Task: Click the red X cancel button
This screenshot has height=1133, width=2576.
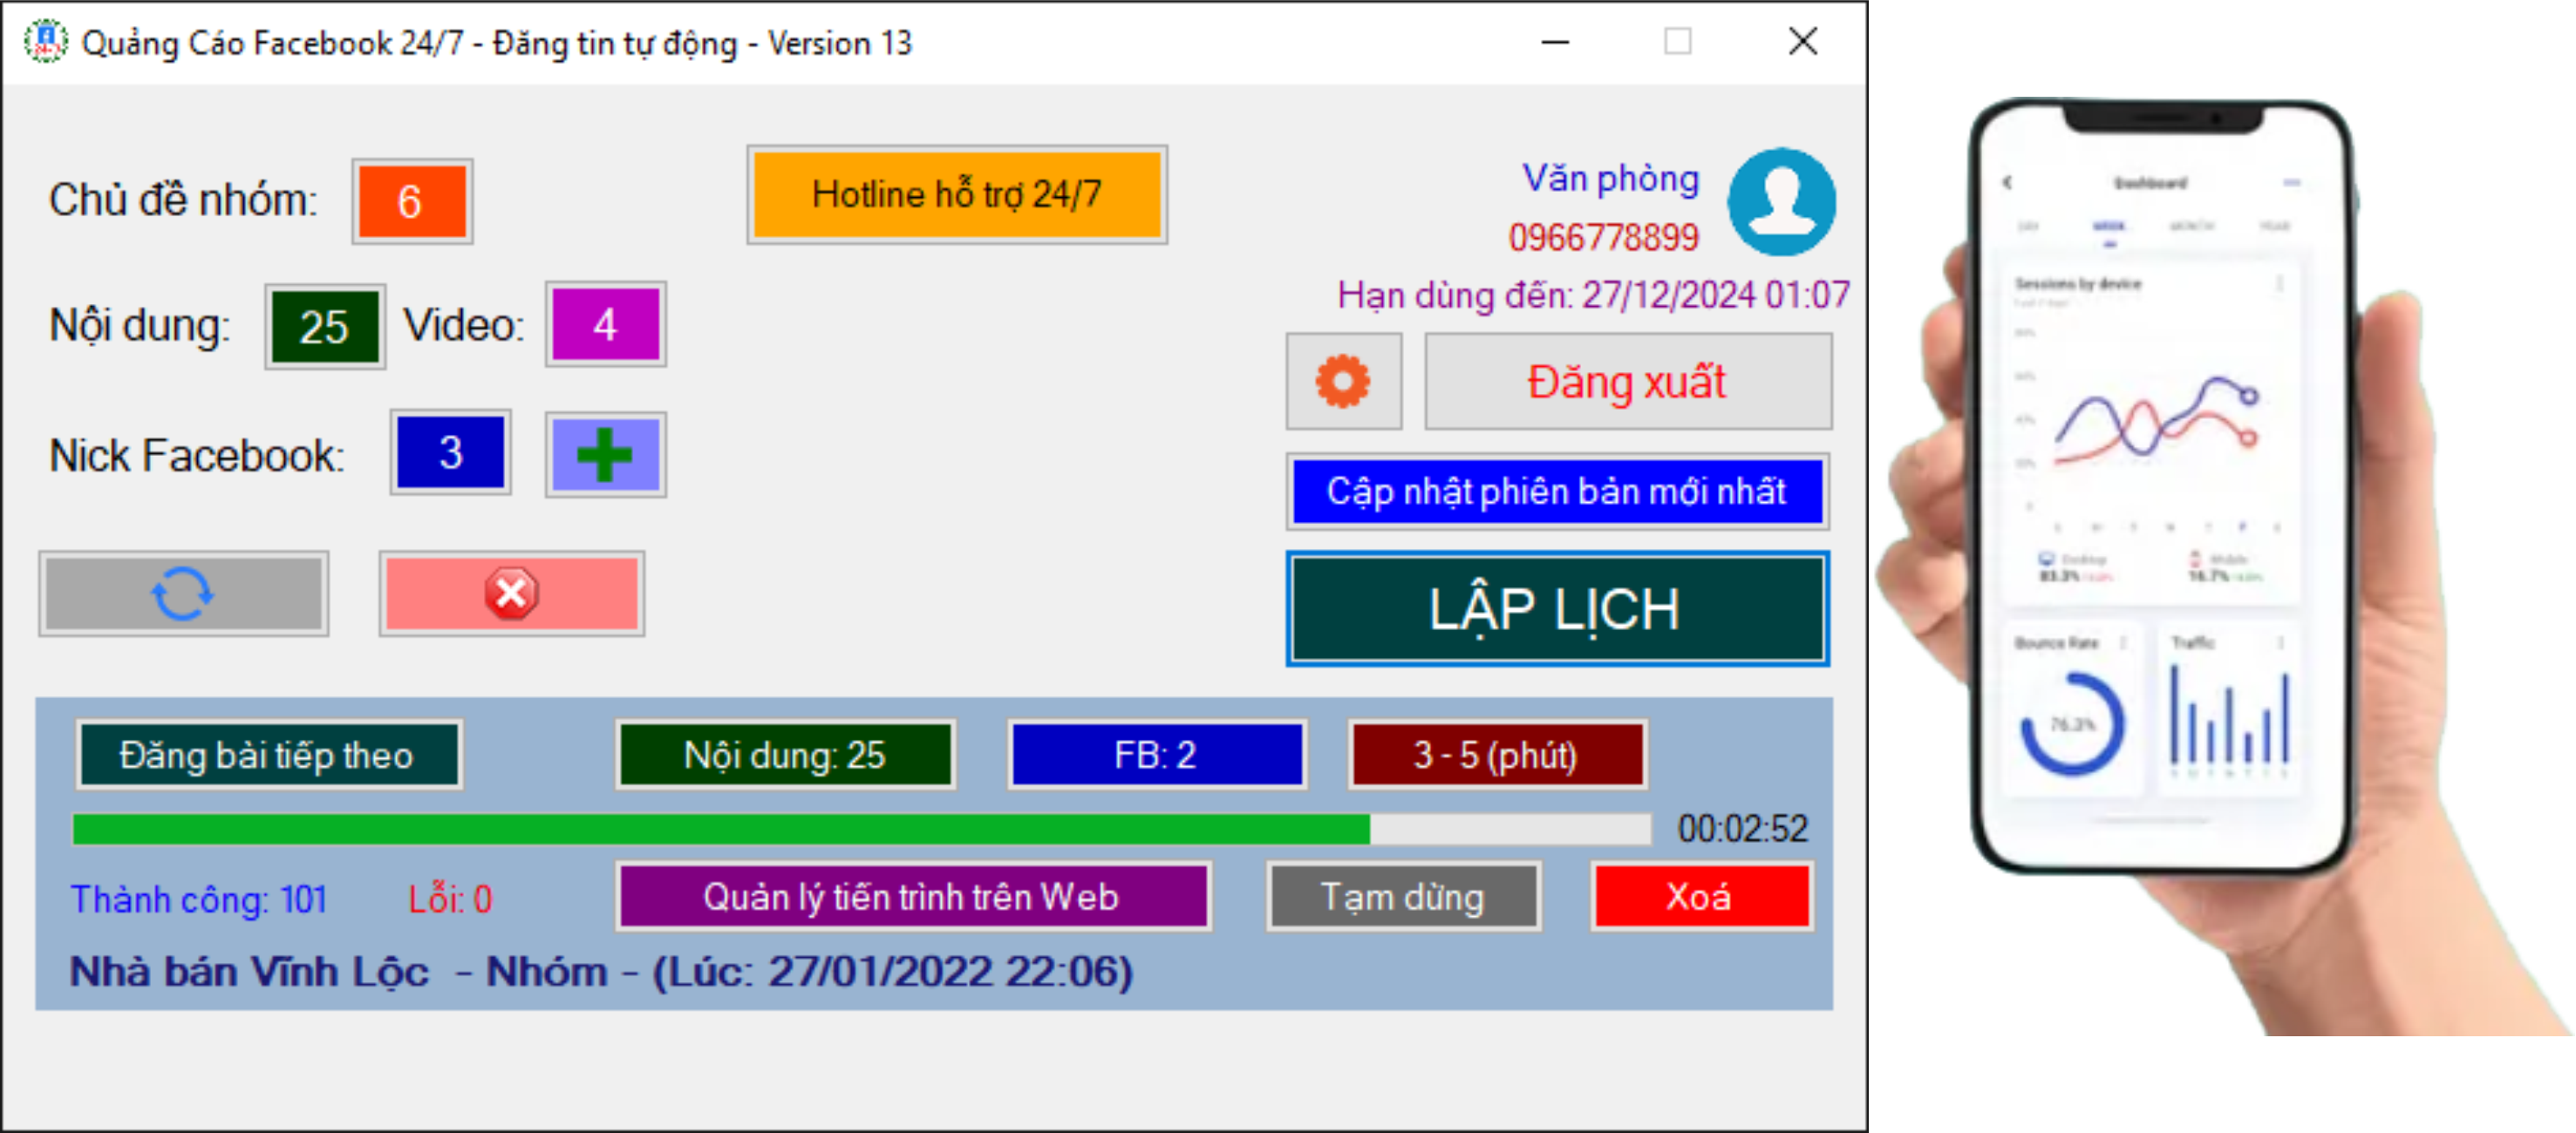Action: (x=511, y=594)
